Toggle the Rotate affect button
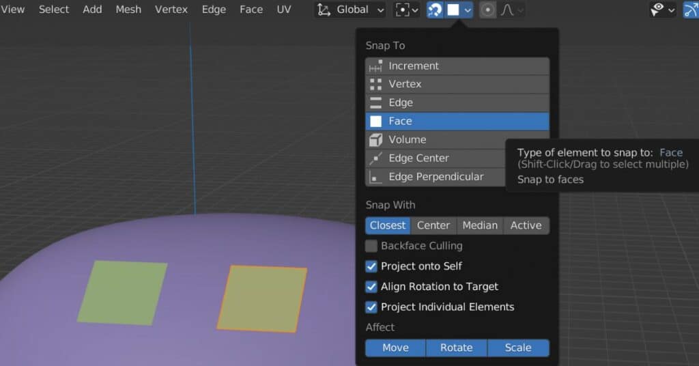699x366 pixels. (457, 348)
